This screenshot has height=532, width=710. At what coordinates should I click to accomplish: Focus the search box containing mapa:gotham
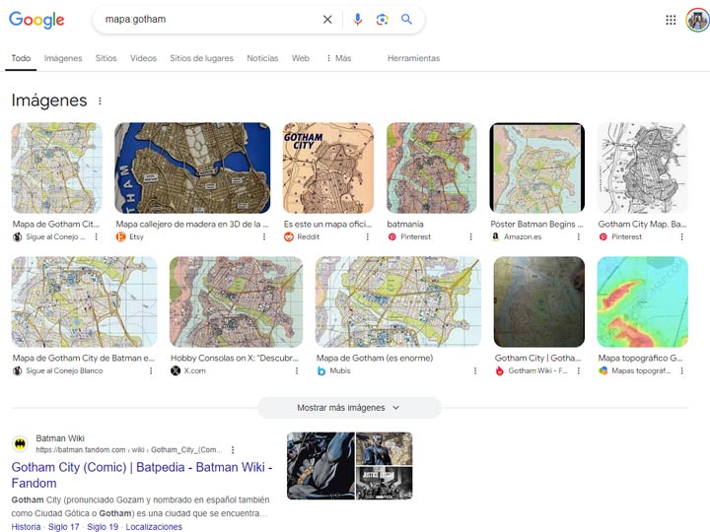(208, 20)
